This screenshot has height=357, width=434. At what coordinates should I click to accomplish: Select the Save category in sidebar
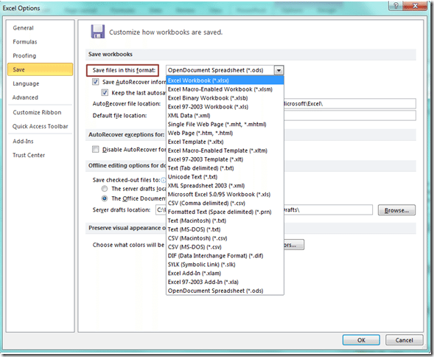click(x=40, y=69)
